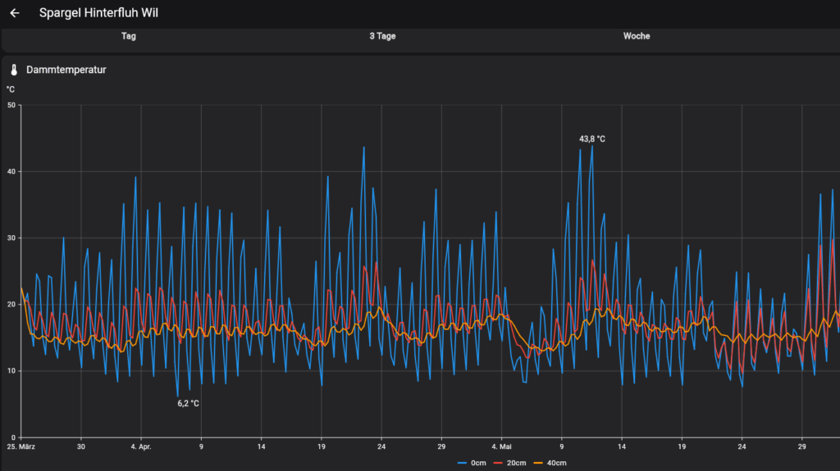Click the °C unit label above axis

11,89
